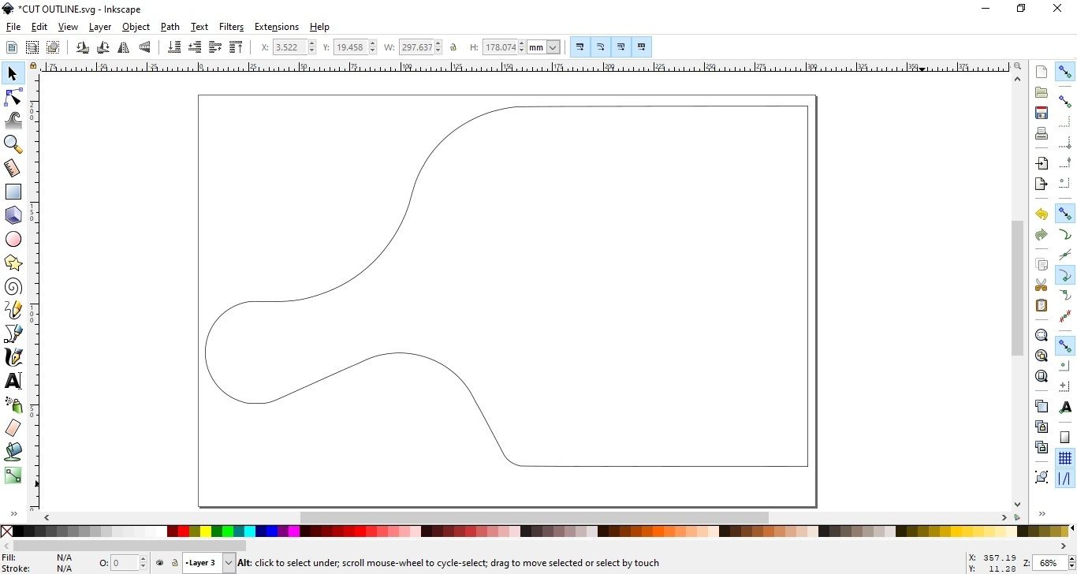Click the X position input field

(x=289, y=47)
